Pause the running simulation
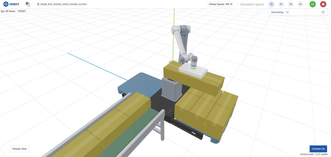Image resolution: width=331 pixels, height=157 pixels. pyautogui.click(x=312, y=4)
